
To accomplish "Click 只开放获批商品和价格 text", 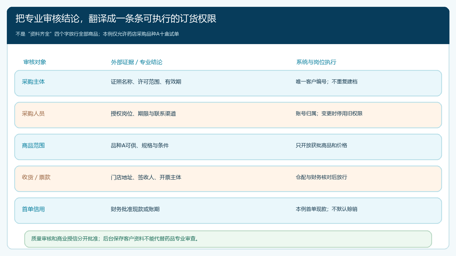I will [x=321, y=145].
